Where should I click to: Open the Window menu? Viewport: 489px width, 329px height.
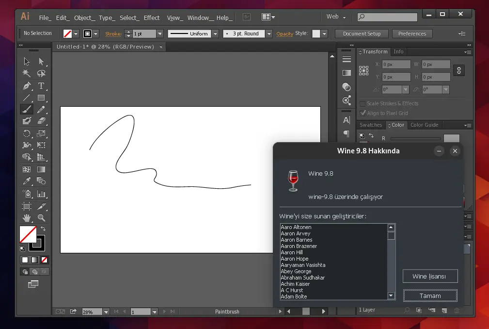[x=200, y=18]
